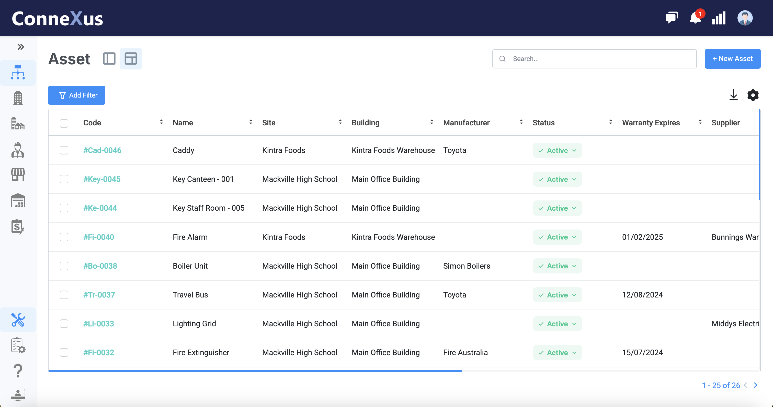Select the asset hierarchy sidebar icon
Screen dimensions: 773x407
coord(18,72)
